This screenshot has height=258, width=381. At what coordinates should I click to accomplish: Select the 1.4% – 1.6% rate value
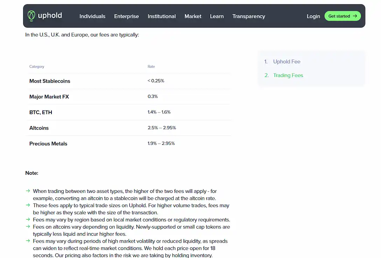pyautogui.click(x=159, y=112)
